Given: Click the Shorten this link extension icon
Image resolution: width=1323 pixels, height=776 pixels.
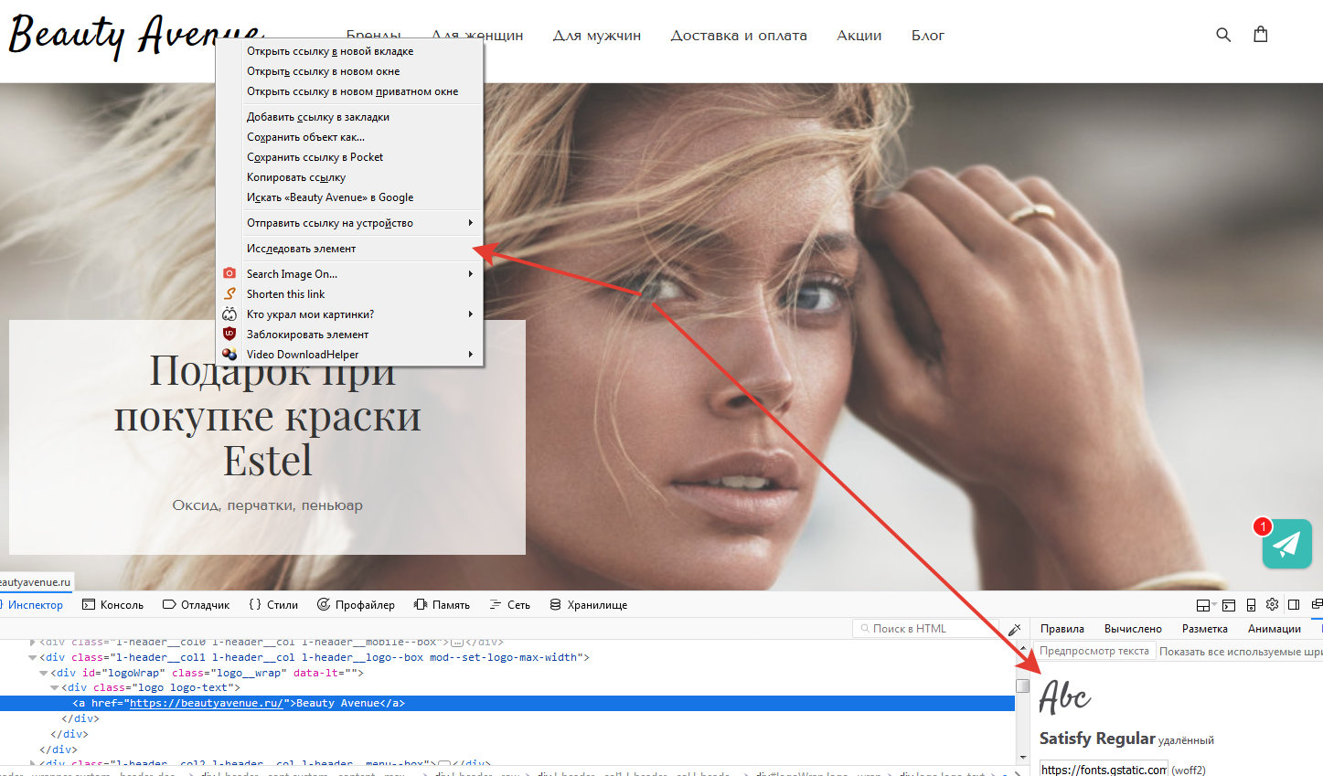Looking at the screenshot, I should [229, 293].
